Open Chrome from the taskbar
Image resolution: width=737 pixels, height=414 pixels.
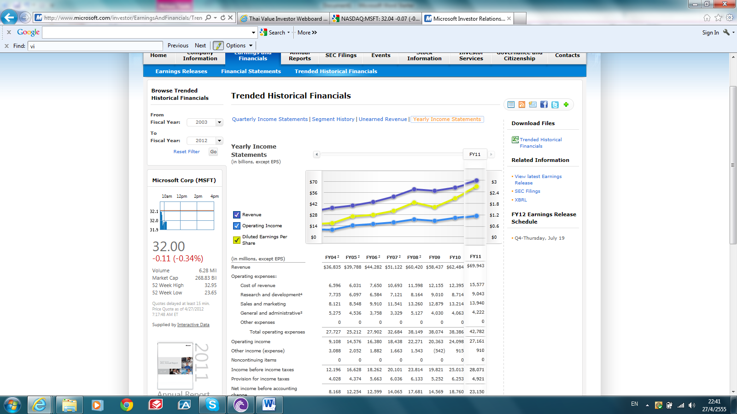(x=127, y=405)
